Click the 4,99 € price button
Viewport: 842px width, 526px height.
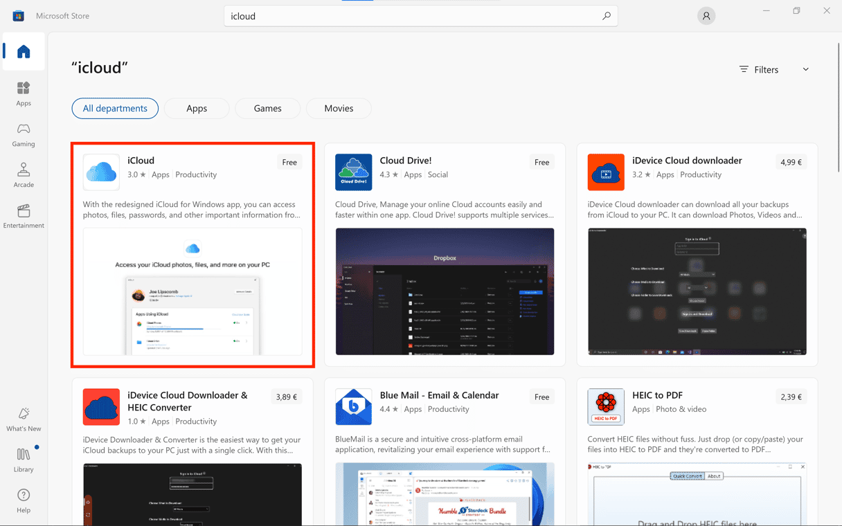click(791, 162)
